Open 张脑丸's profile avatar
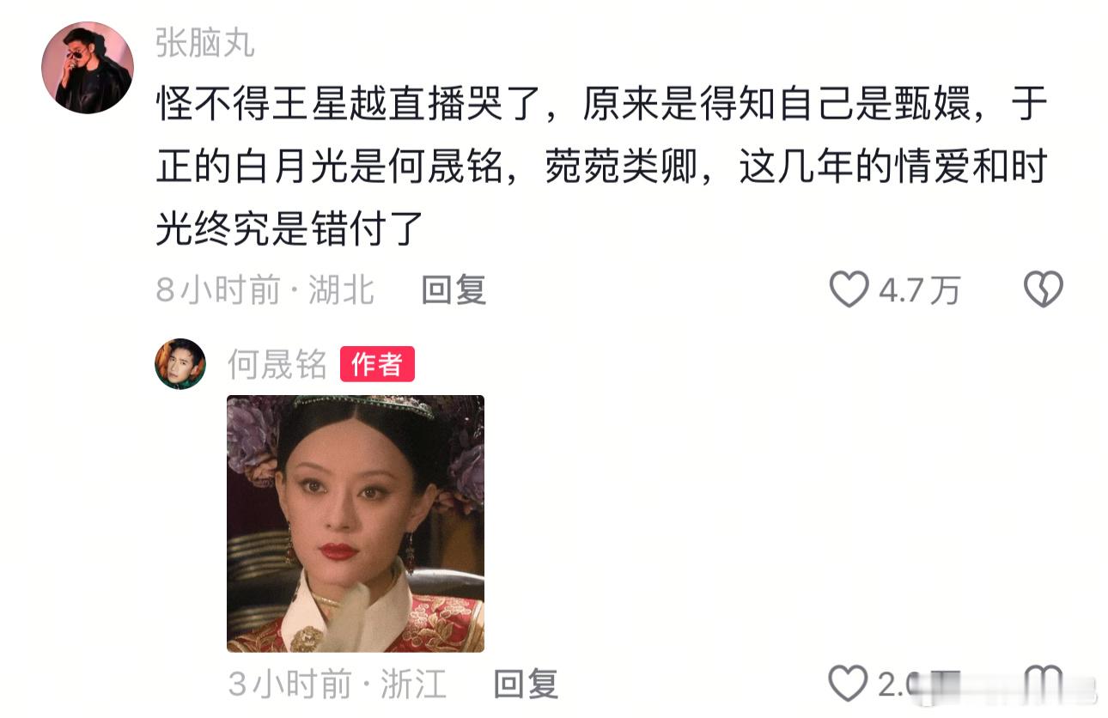 pyautogui.click(x=87, y=68)
